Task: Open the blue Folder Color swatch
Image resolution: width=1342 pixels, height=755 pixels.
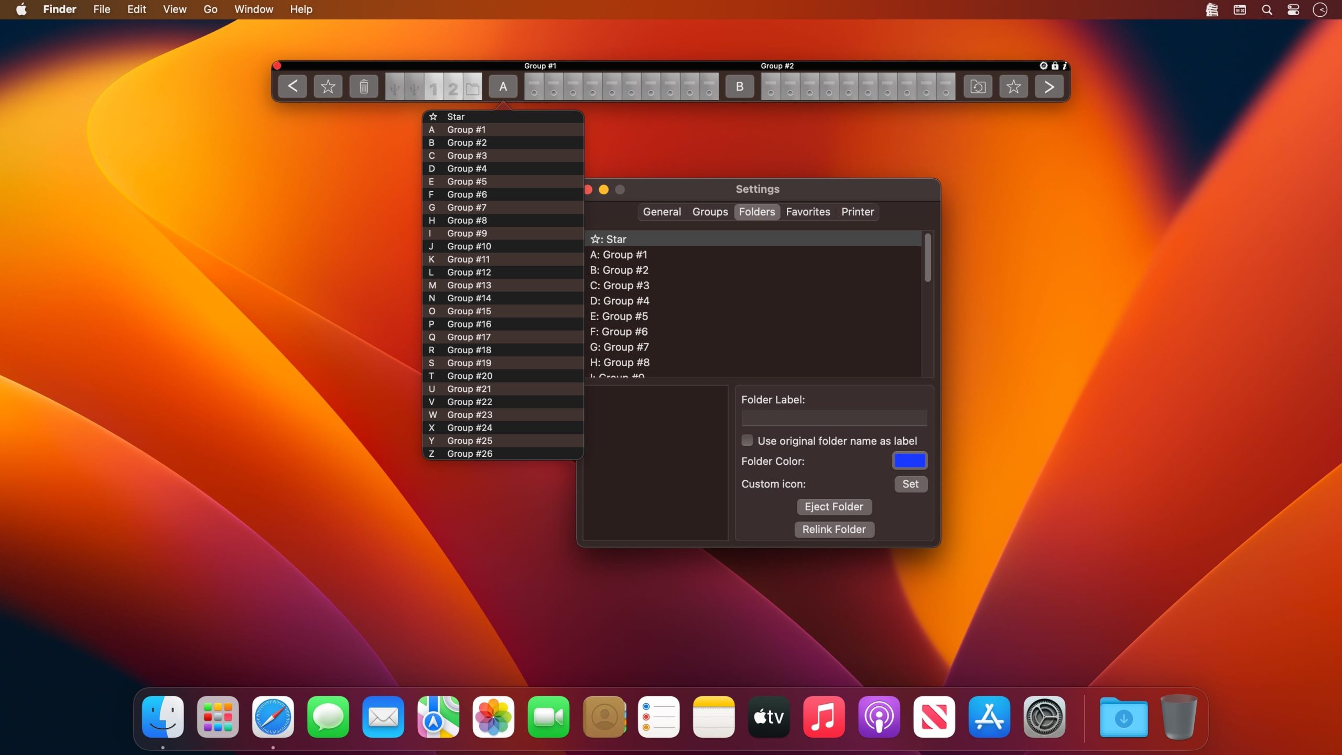Action: click(x=910, y=461)
